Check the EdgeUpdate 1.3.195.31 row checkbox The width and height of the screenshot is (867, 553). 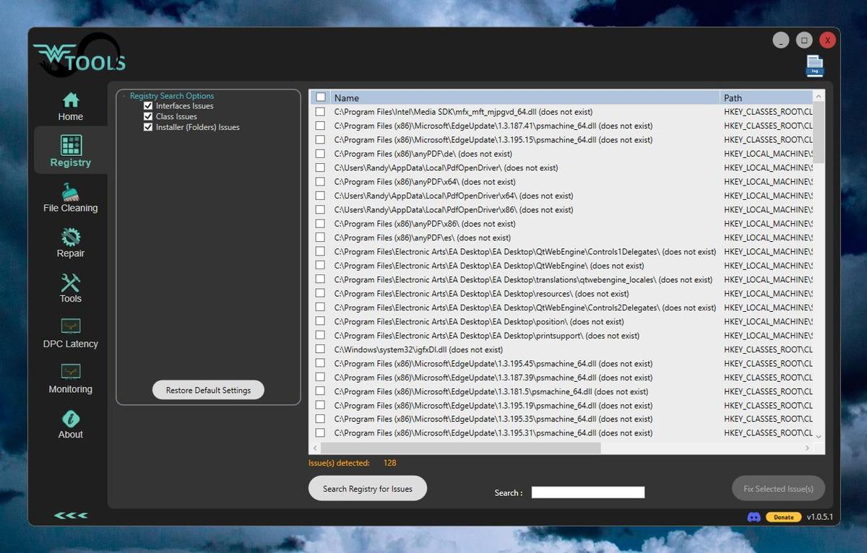[320, 433]
